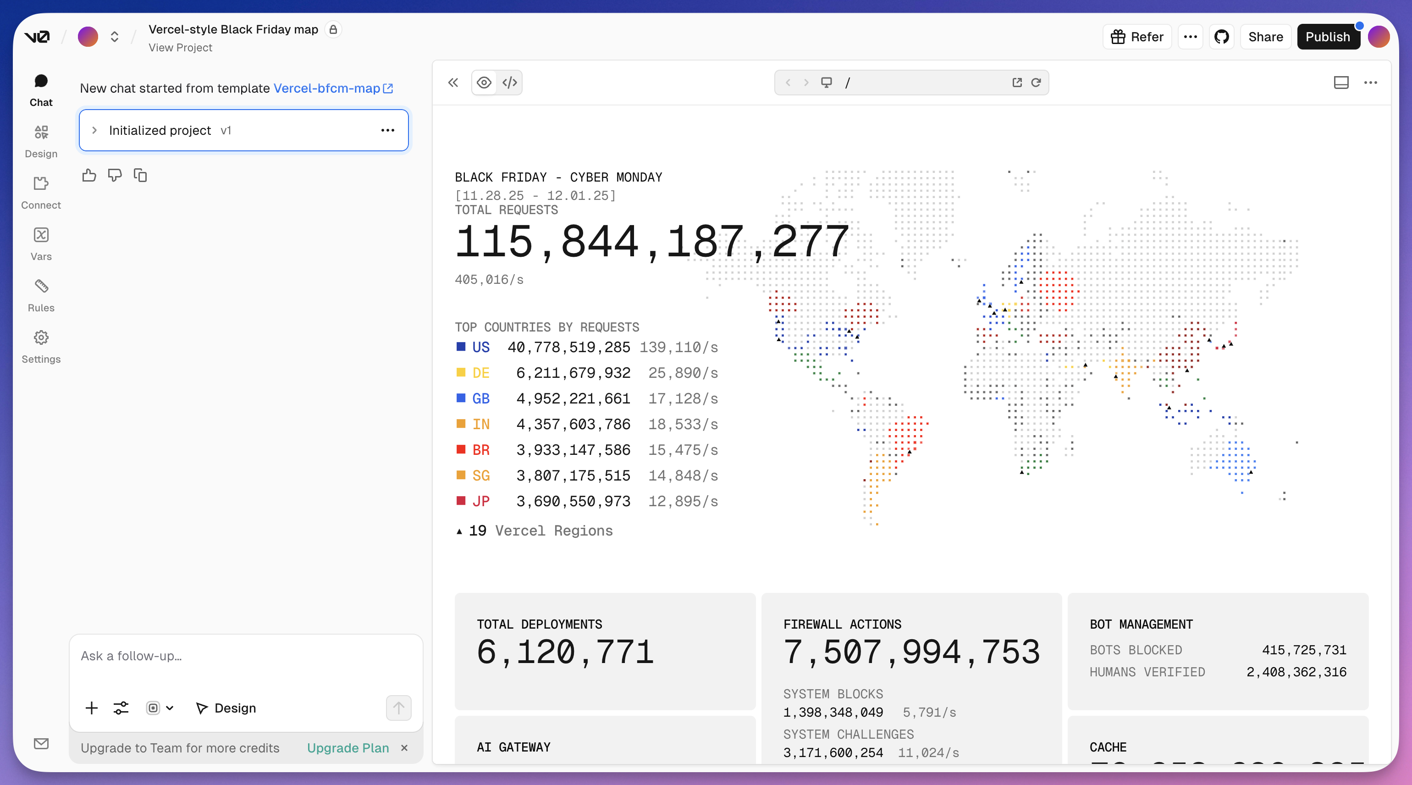Viewport: 1412px width, 785px height.
Task: Click the thumbs down feedback icon
Action: [x=115, y=176]
